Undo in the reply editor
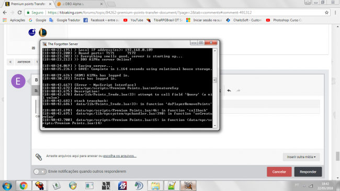This screenshot has height=191, width=340. pos(229,90)
